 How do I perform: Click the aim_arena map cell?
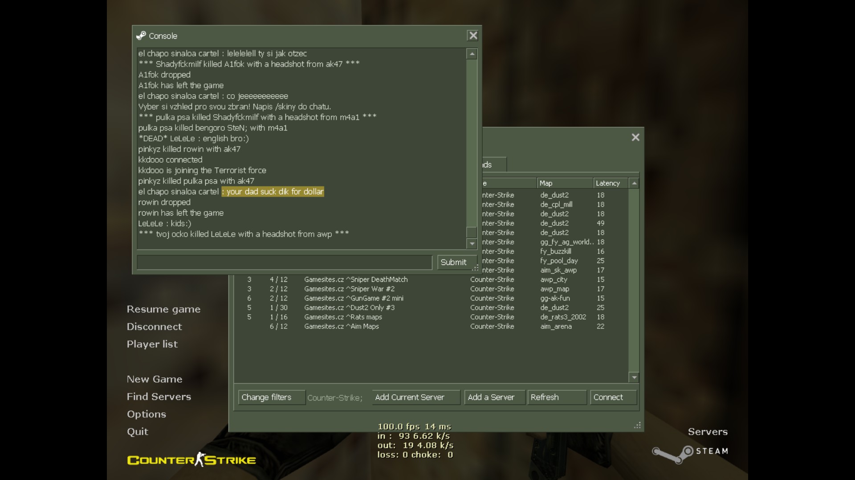point(556,326)
